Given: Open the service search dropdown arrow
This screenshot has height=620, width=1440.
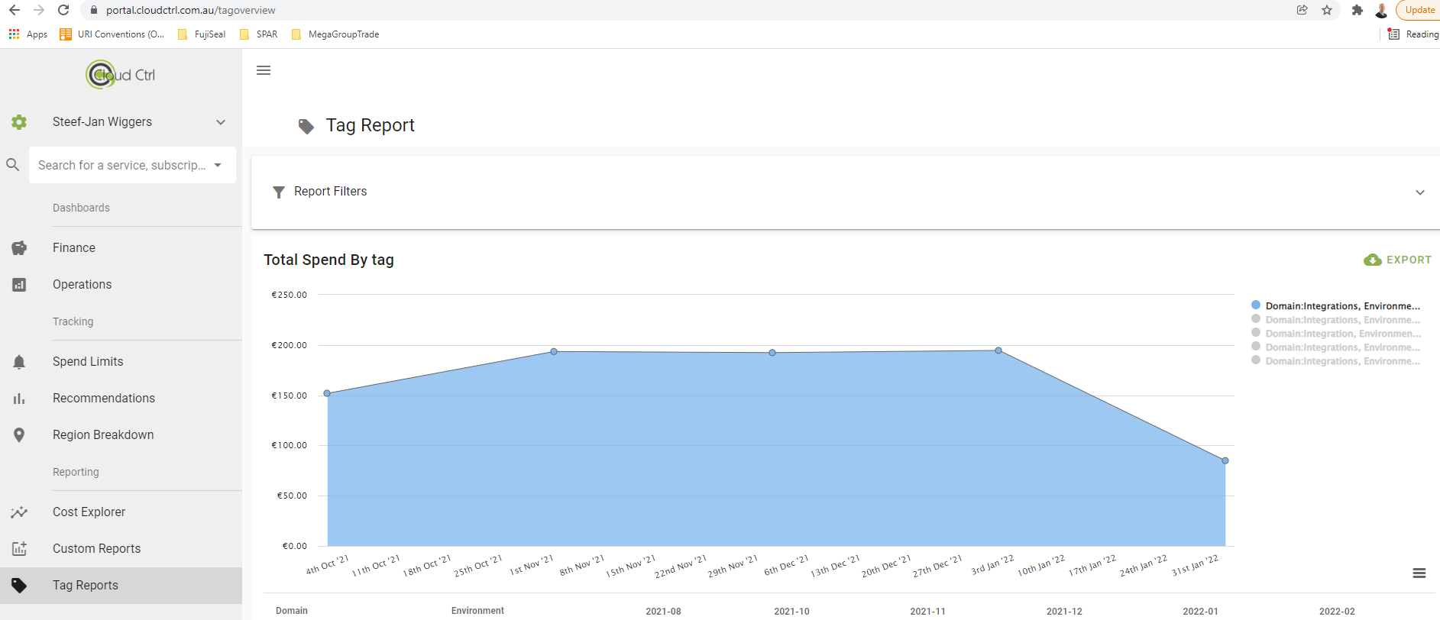Looking at the screenshot, I should pyautogui.click(x=218, y=166).
